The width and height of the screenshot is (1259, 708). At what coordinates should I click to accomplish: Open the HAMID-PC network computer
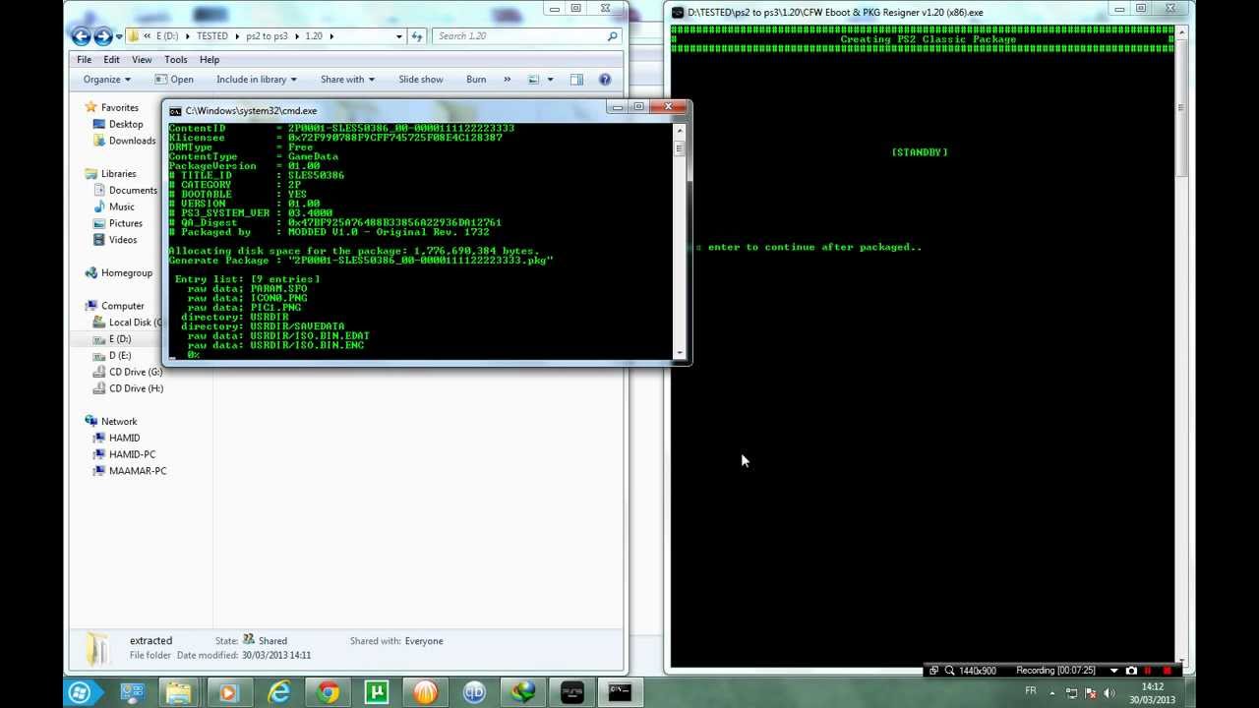[x=132, y=455]
